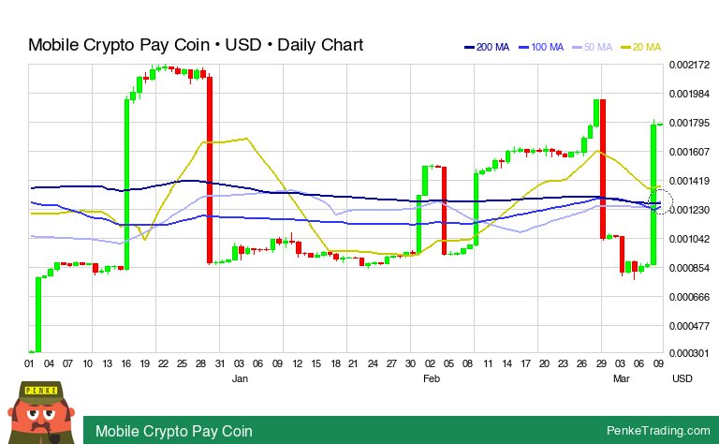Click the y-axis value 0.001795
This screenshot has height=444, width=719.
[x=689, y=123]
